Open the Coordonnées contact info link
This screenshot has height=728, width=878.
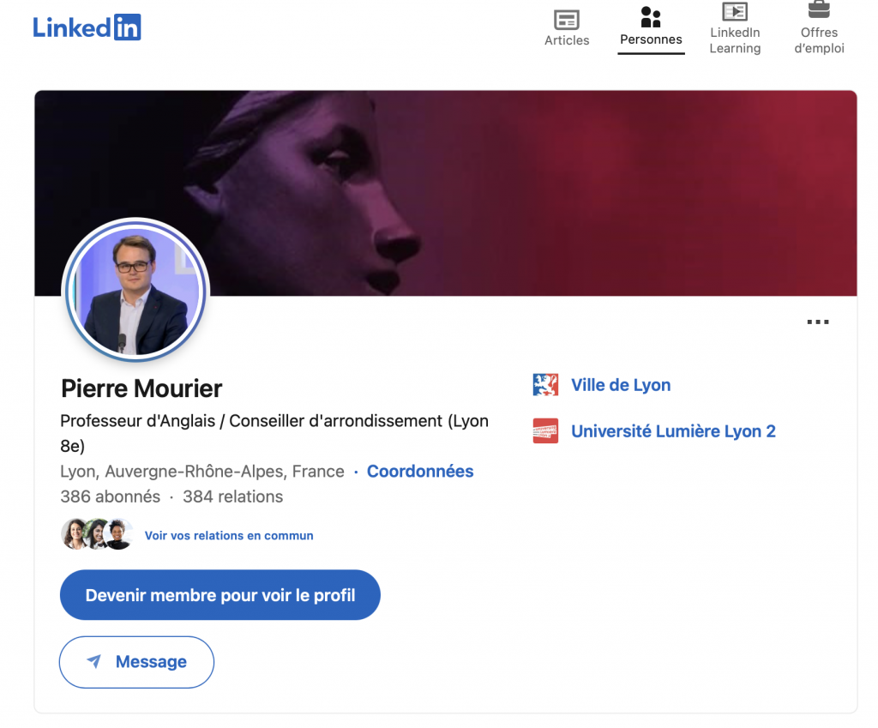click(x=420, y=472)
